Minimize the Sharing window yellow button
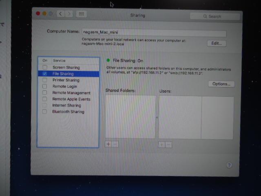 44,13
